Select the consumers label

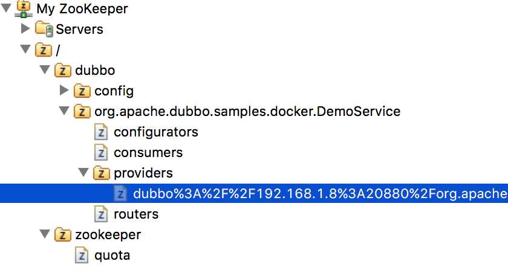coord(148,153)
